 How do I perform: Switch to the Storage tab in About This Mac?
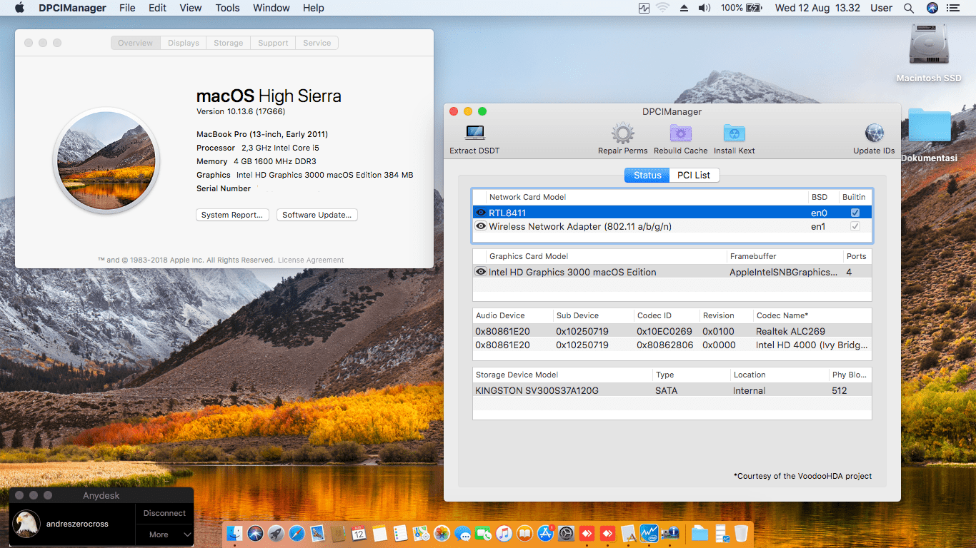[x=228, y=43]
